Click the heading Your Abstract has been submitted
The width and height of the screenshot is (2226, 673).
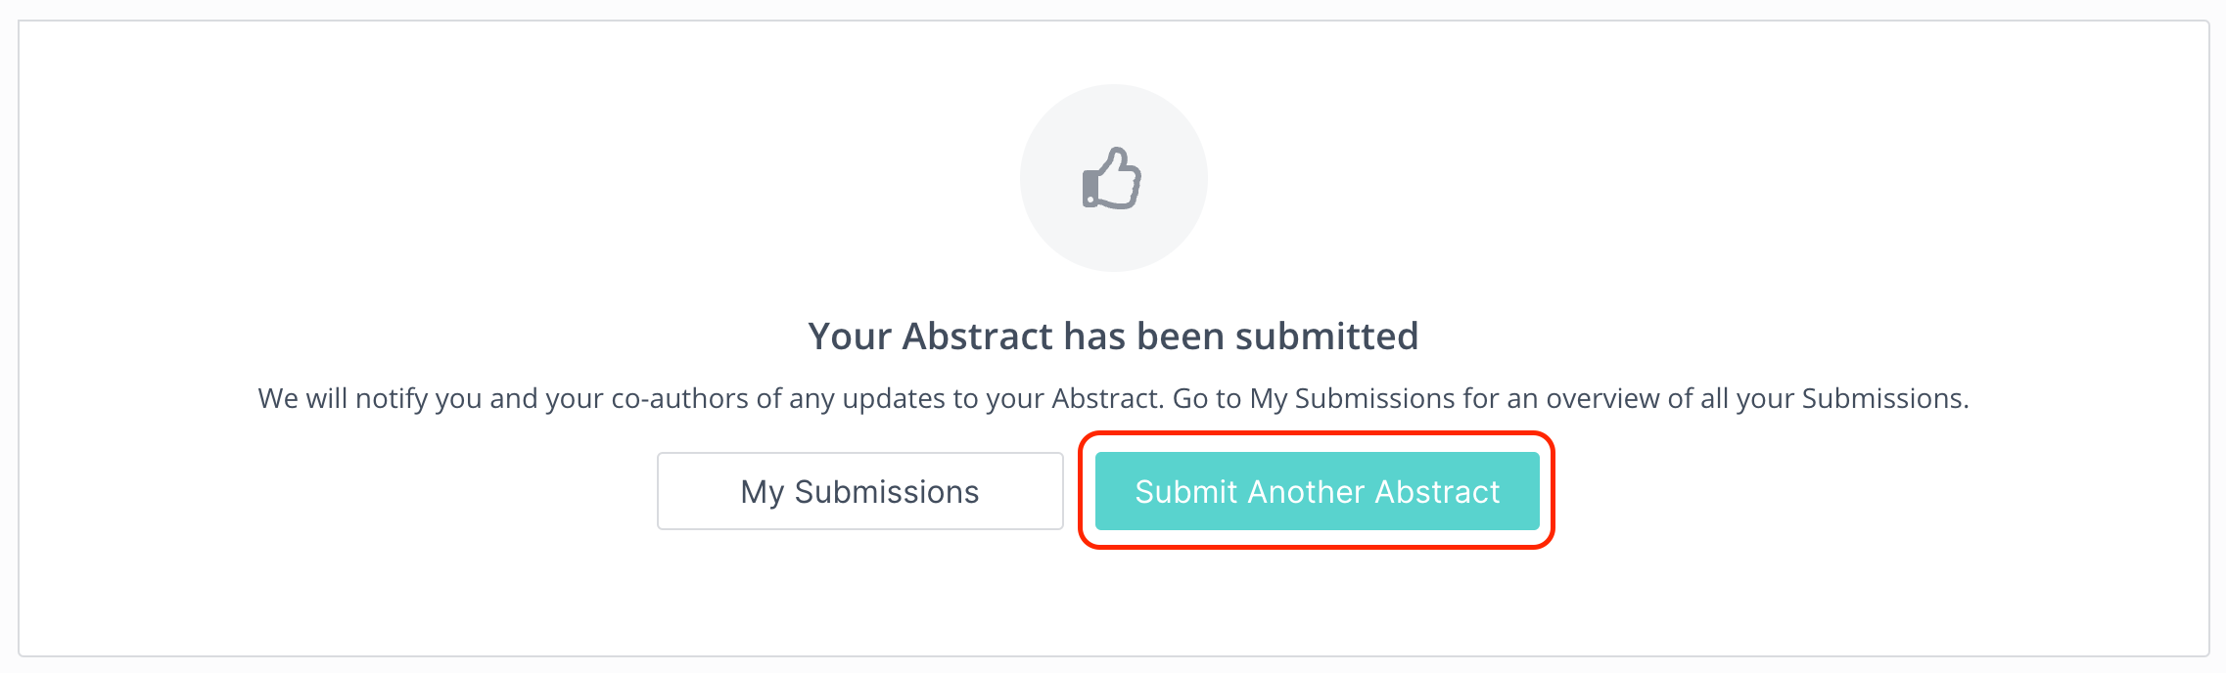pos(1112,336)
